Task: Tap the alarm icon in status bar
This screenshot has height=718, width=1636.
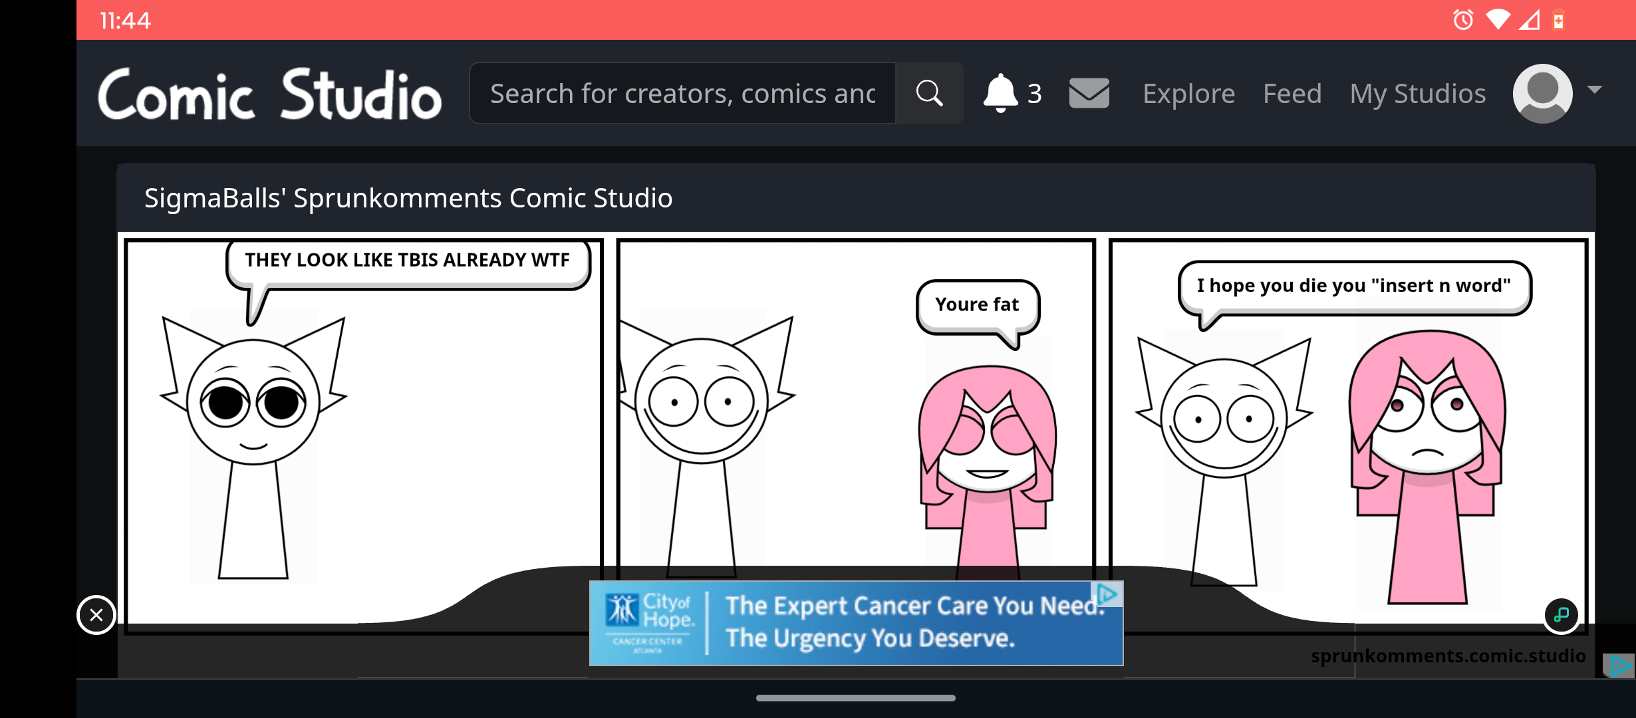Action: 1462,20
